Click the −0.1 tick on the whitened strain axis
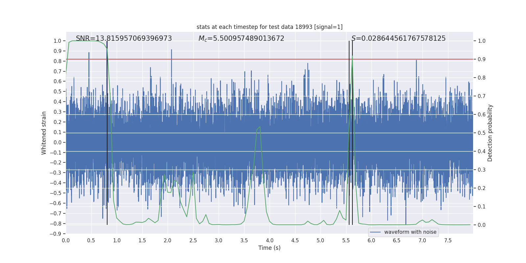The width and height of the screenshot is (526, 263). 56,153
